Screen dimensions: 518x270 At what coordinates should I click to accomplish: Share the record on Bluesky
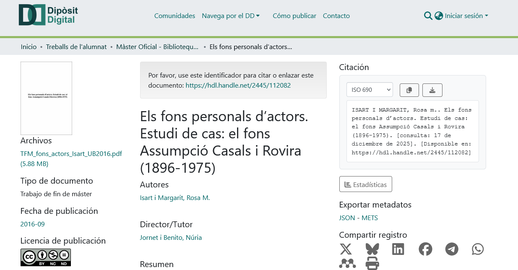(x=372, y=249)
